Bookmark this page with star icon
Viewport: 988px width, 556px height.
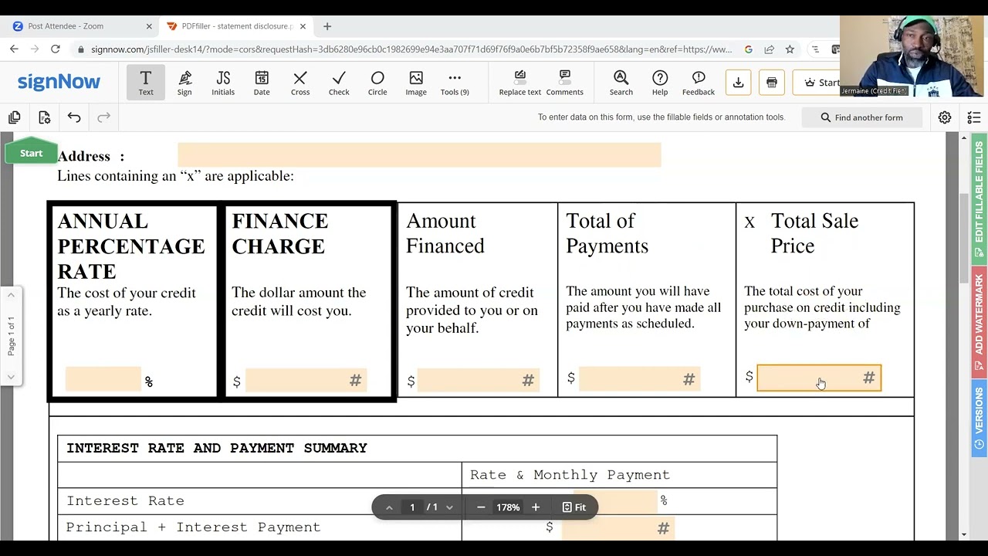pos(790,49)
